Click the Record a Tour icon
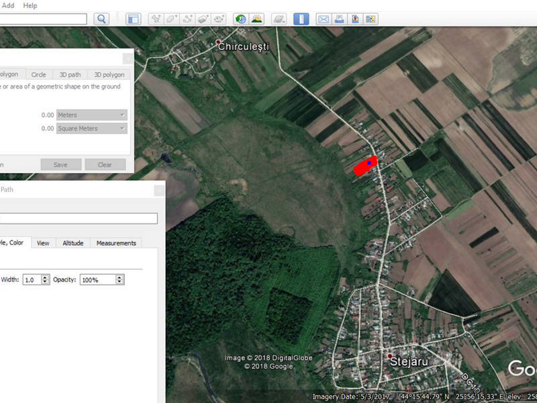Viewport: 537px width, 403px height. [220, 19]
